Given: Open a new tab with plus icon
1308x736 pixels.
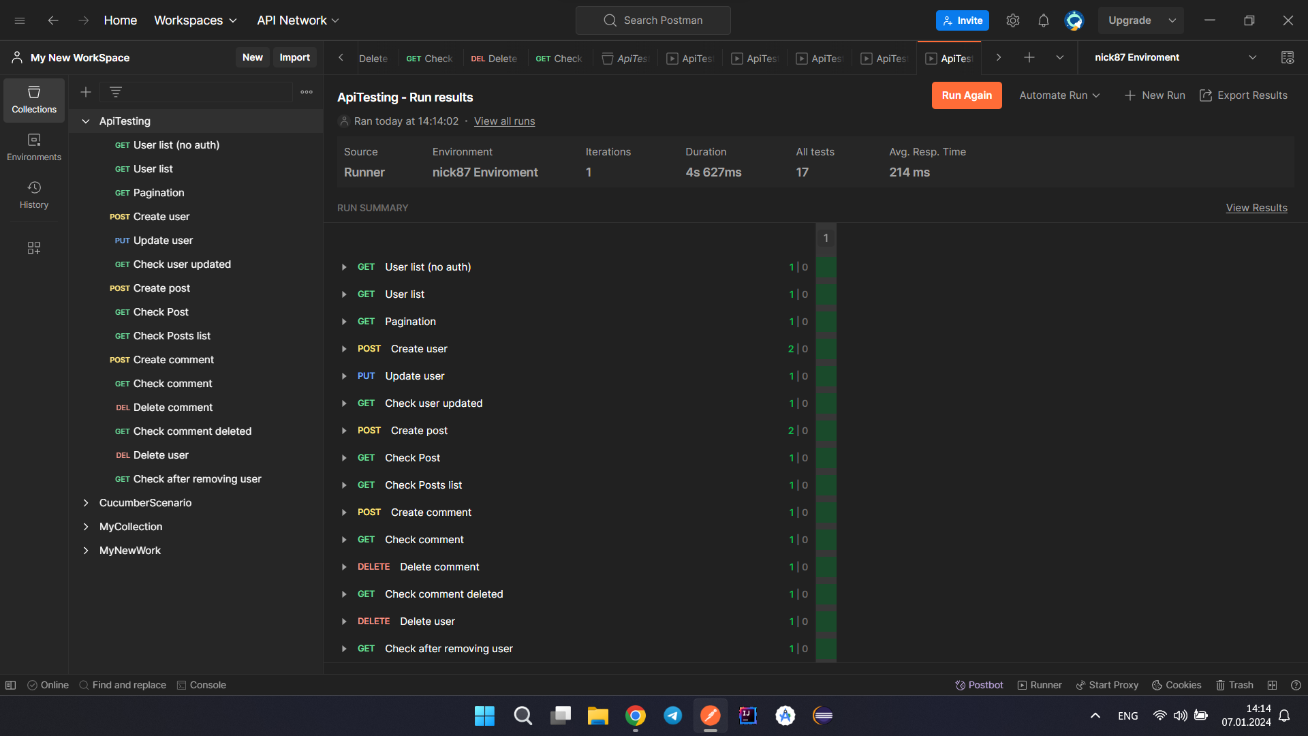Looking at the screenshot, I should [x=1029, y=58].
